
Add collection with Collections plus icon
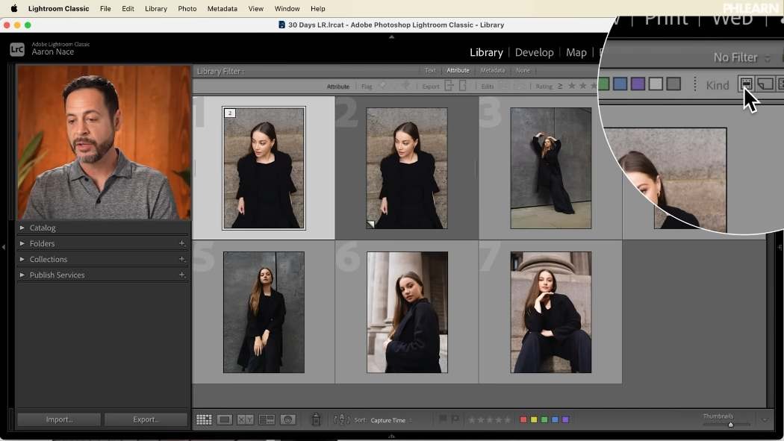pos(182,259)
